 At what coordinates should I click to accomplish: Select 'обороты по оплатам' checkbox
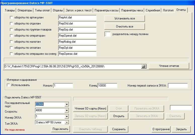[11, 48]
